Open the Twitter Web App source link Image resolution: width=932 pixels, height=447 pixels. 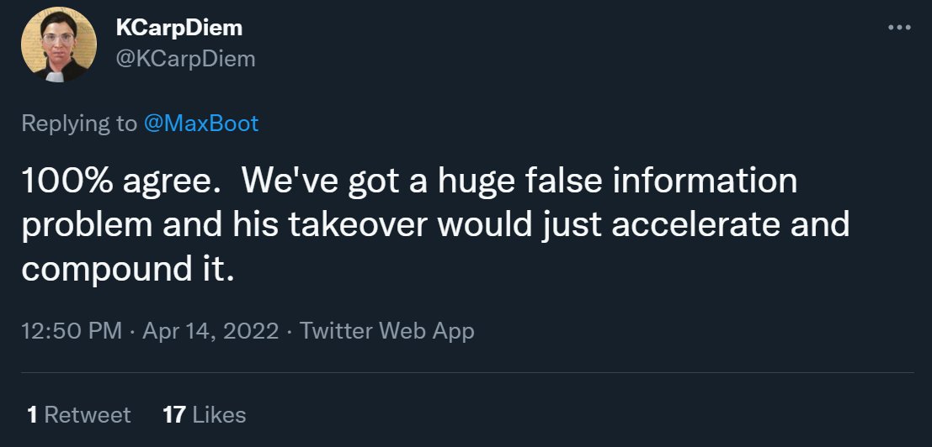point(386,330)
